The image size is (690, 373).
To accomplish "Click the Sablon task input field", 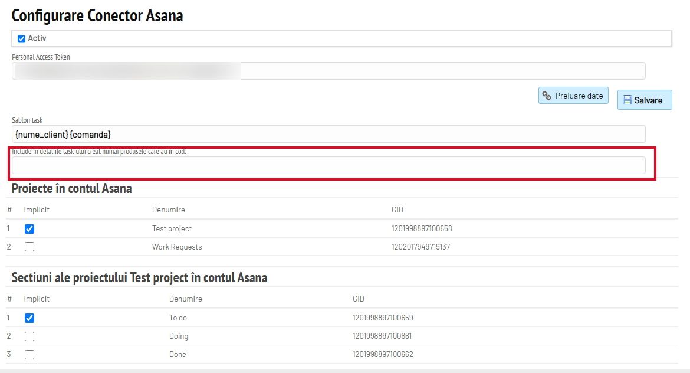I will 328,135.
